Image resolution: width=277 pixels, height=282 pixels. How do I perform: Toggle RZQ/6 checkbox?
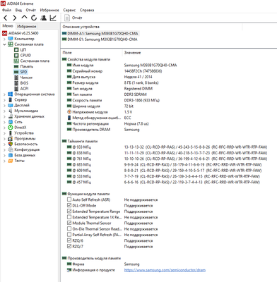(x=69, y=240)
